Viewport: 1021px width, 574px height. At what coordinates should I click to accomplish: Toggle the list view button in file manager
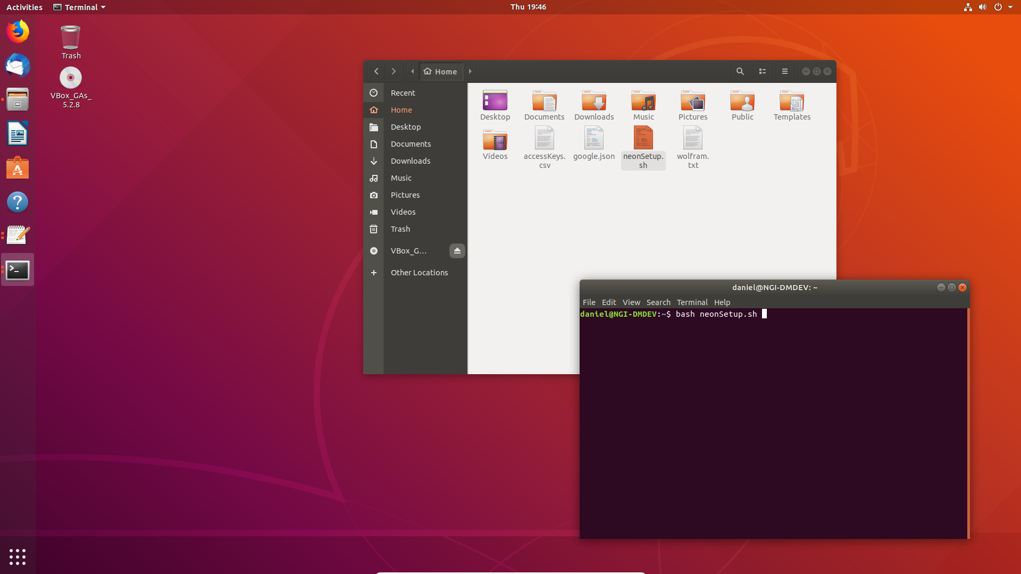[x=762, y=71]
